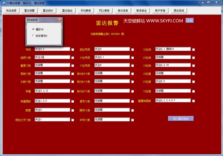
Task: Choose the 体彩排列3 radio option
Action: [33, 36]
